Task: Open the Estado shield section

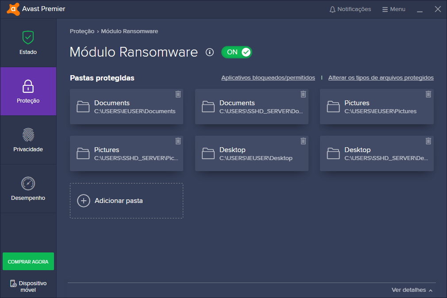Action: pyautogui.click(x=28, y=43)
